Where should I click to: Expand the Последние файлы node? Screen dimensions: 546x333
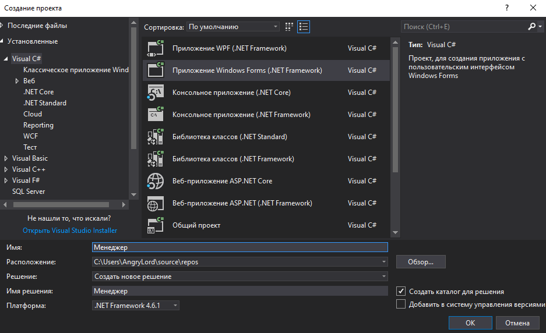click(2, 26)
